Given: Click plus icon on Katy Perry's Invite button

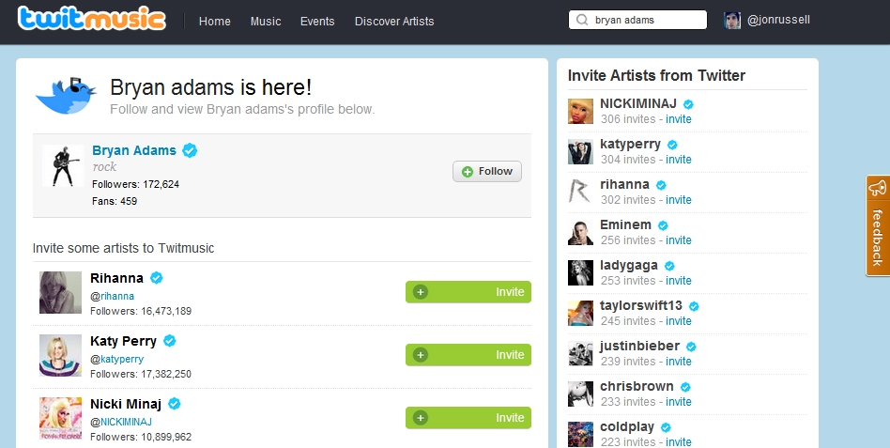Looking at the screenshot, I should coord(420,355).
